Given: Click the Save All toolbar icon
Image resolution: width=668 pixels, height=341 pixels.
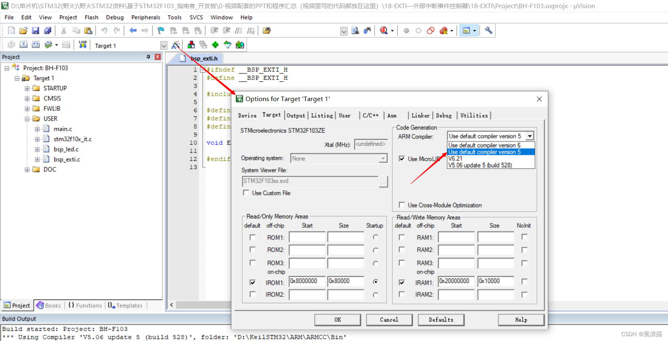Looking at the screenshot, I should click(x=47, y=30).
